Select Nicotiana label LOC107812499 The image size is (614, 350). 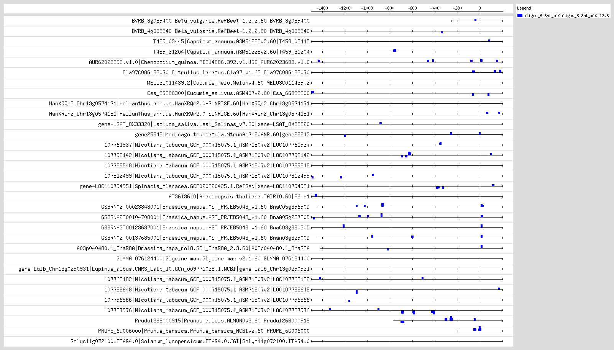[x=207, y=176]
